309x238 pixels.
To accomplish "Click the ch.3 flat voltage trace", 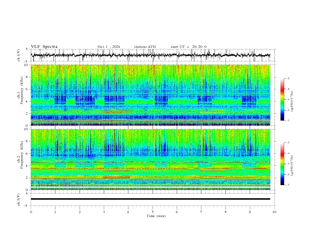I will click(x=150, y=199).
